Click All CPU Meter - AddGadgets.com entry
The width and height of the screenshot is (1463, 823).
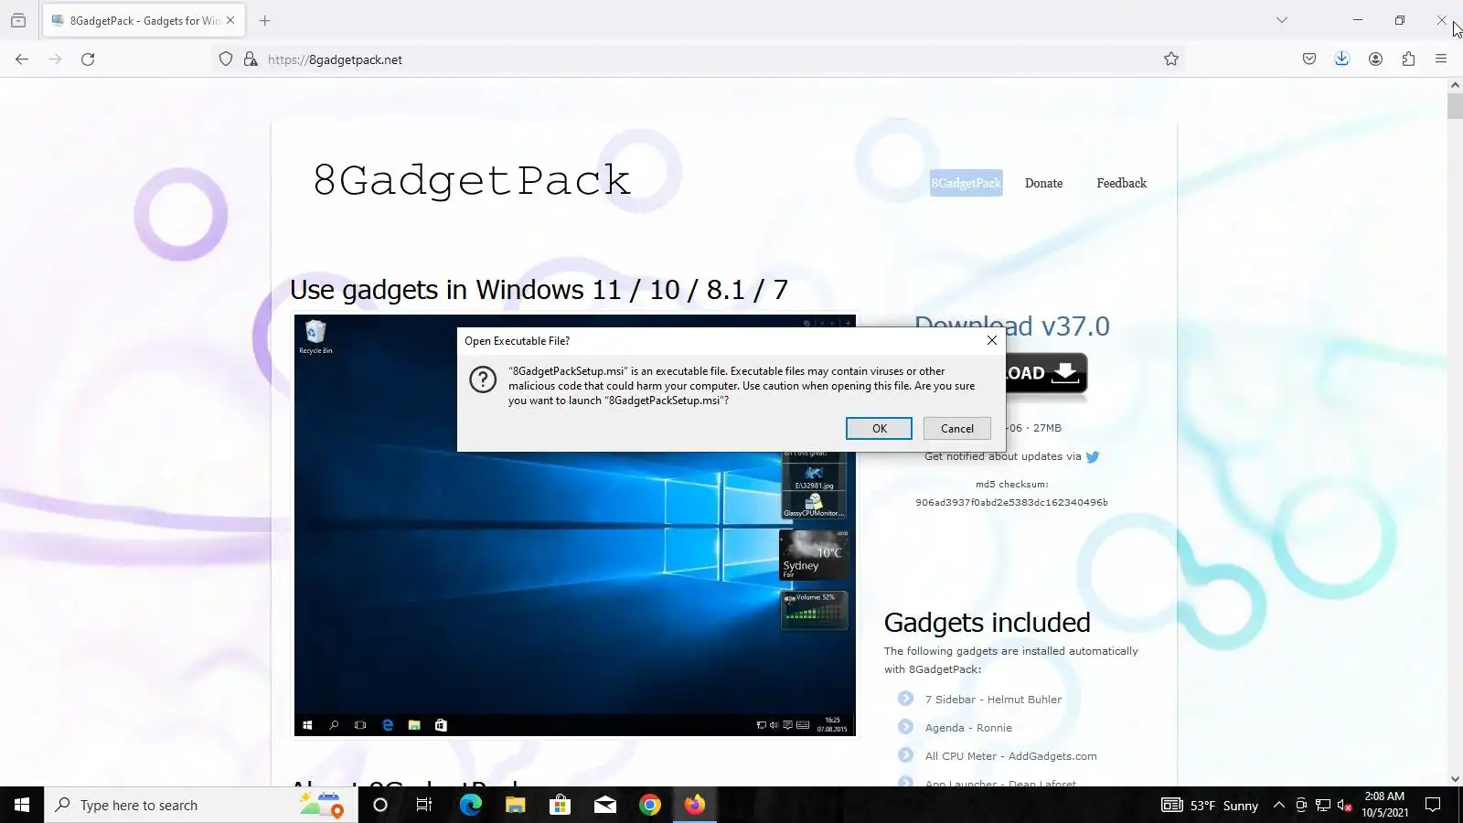(x=1010, y=756)
